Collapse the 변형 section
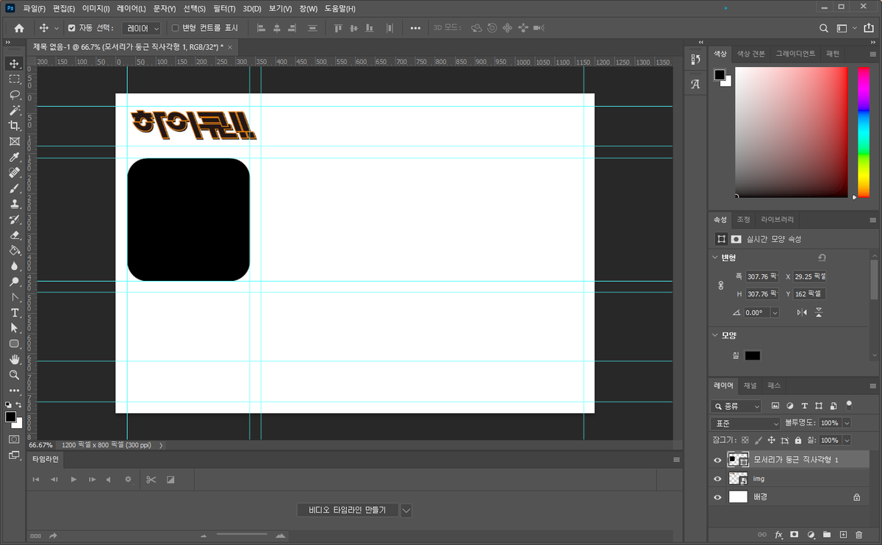The image size is (882, 545). pos(715,257)
